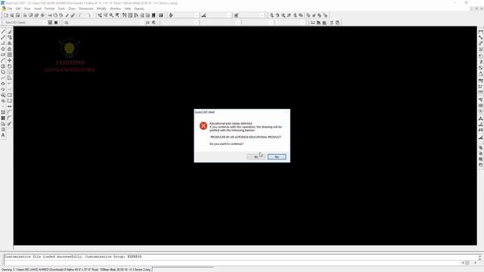Open the Layer Properties Manager icon
484x272 pixels.
pos(66,23)
